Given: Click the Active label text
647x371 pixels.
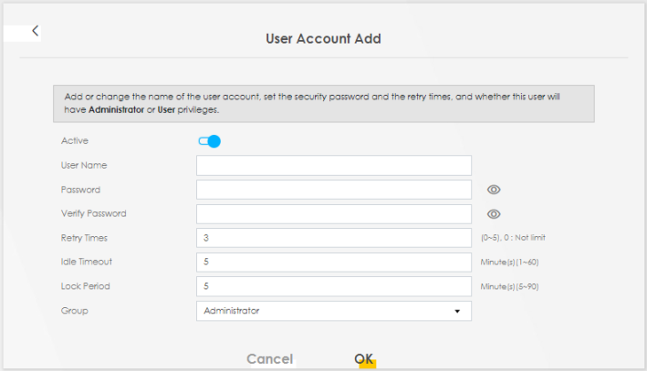Looking at the screenshot, I should (x=74, y=141).
